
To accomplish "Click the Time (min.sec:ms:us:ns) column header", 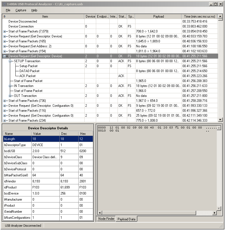I will tap(199, 17).
